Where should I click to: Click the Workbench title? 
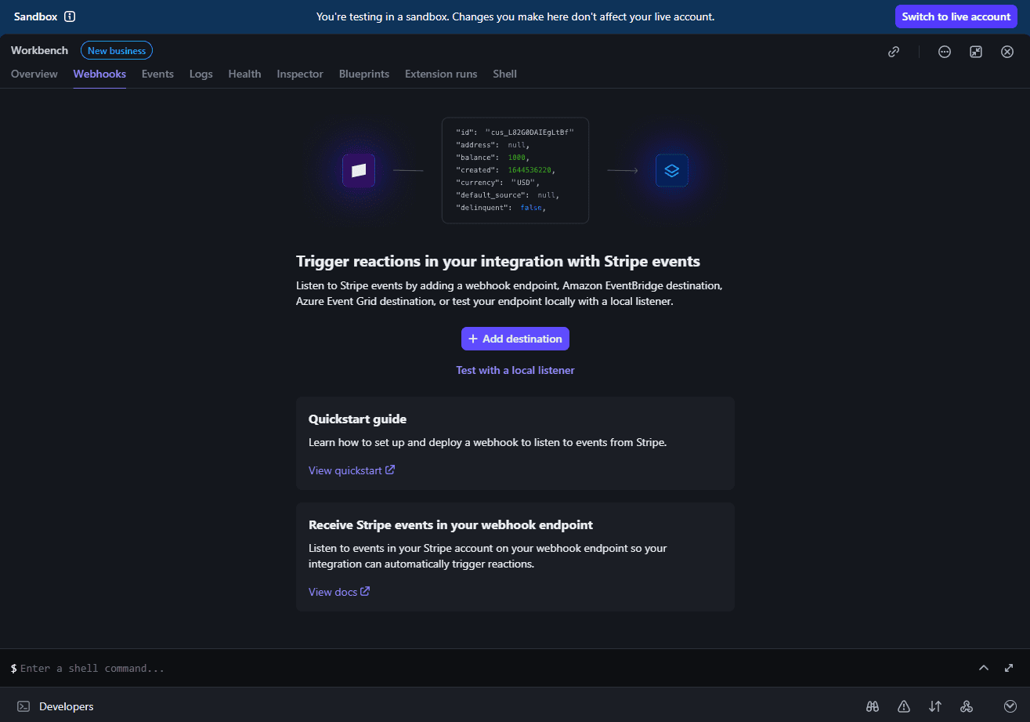pos(39,50)
